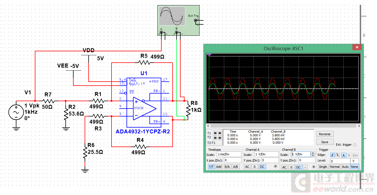The height and width of the screenshot is (195, 377).
Task: Move cursor T1 left with arrow
Action: click(x=215, y=133)
